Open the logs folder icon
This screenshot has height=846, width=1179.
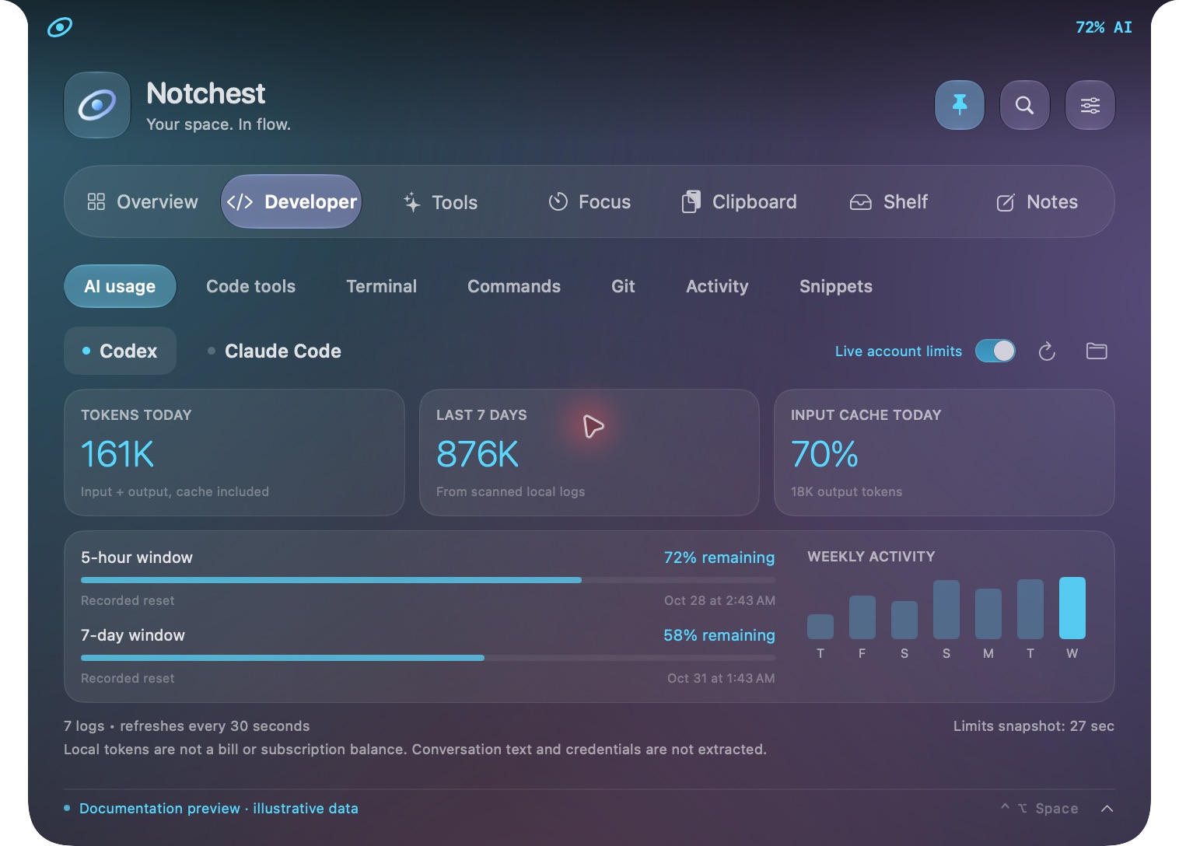coord(1097,351)
